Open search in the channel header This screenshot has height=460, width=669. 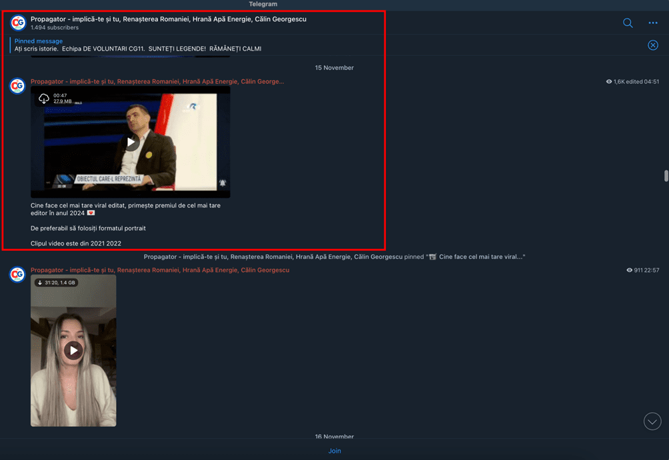coord(628,23)
